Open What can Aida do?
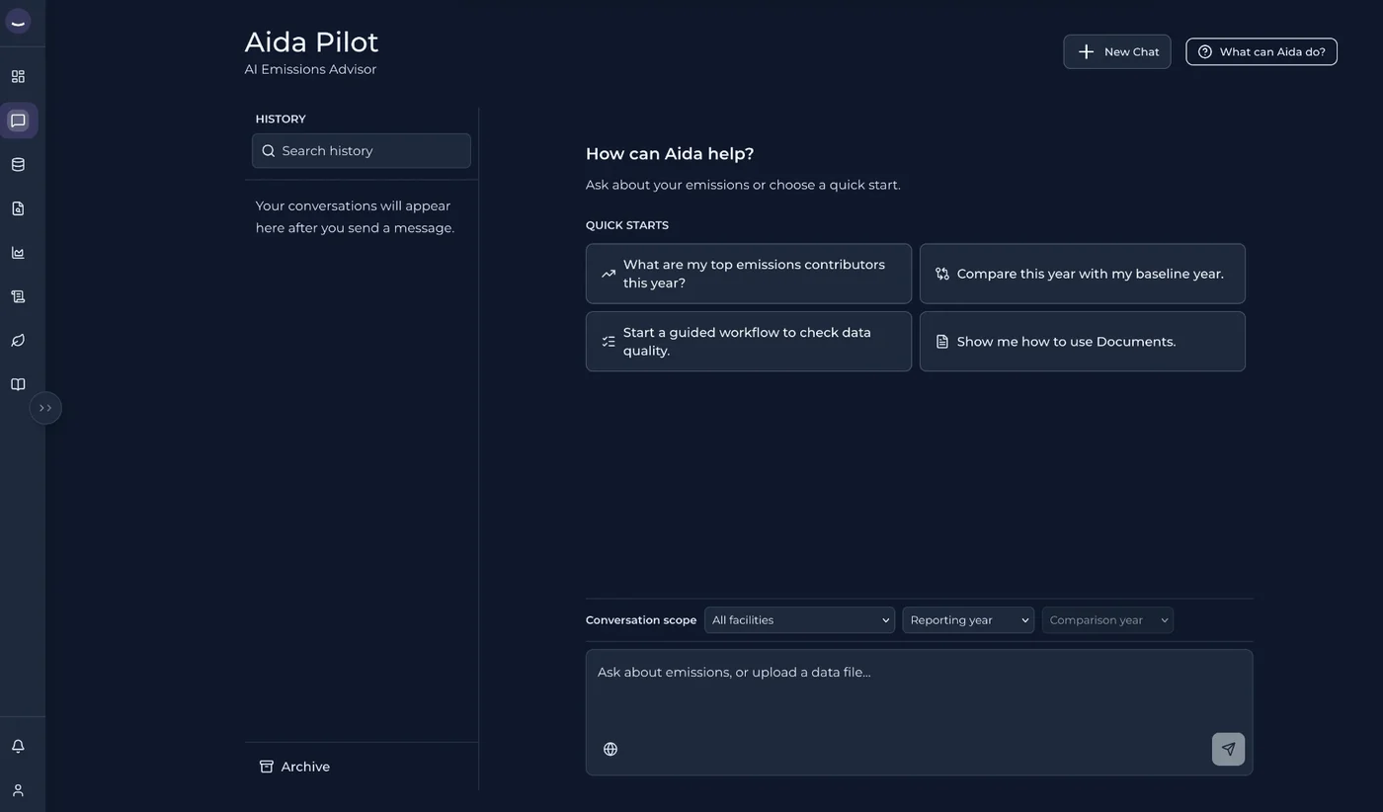The width and height of the screenshot is (1383, 812). (x=1261, y=51)
